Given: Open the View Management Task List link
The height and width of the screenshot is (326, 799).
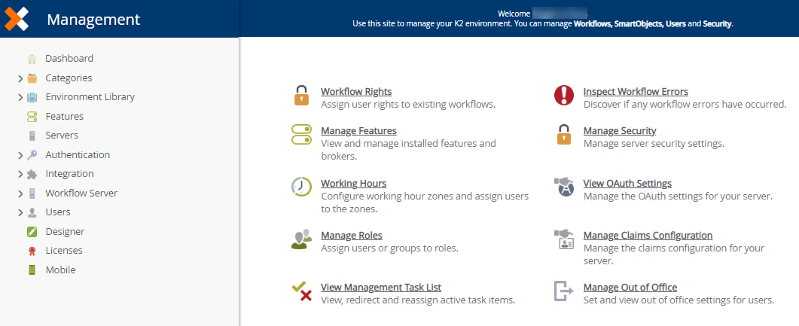Looking at the screenshot, I should 381,288.
